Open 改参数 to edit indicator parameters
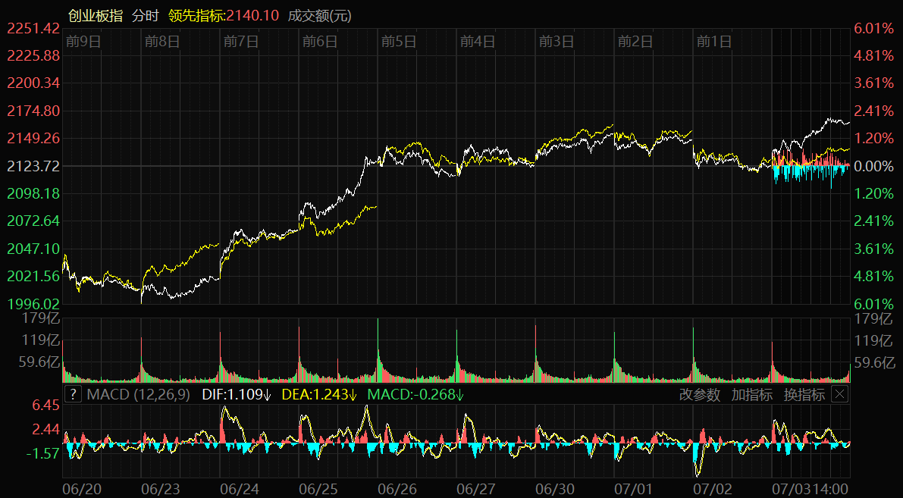Viewport: 903px width, 498px height. (699, 394)
